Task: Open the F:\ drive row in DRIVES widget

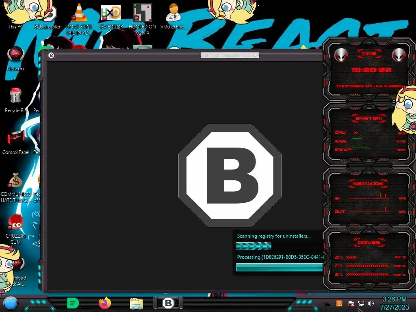Action: (370, 266)
